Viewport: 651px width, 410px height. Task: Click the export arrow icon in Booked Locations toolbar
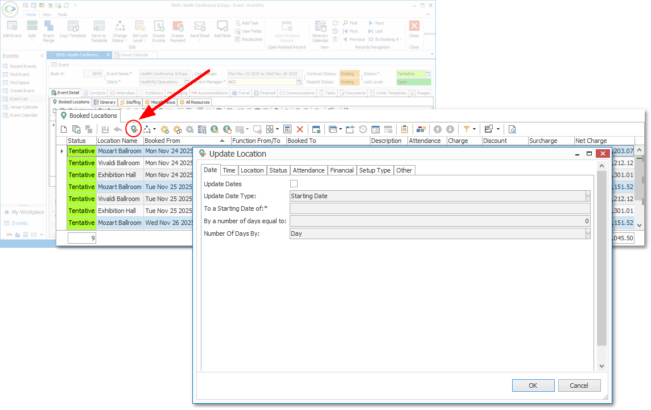coord(350,129)
